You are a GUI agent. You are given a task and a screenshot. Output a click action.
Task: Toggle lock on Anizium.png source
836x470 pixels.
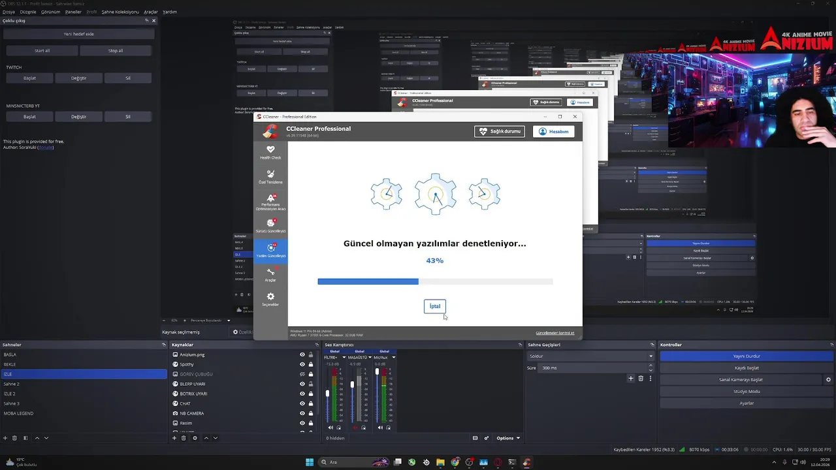310,354
